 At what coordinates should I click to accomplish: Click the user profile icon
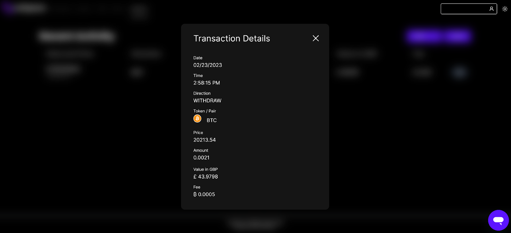492,9
